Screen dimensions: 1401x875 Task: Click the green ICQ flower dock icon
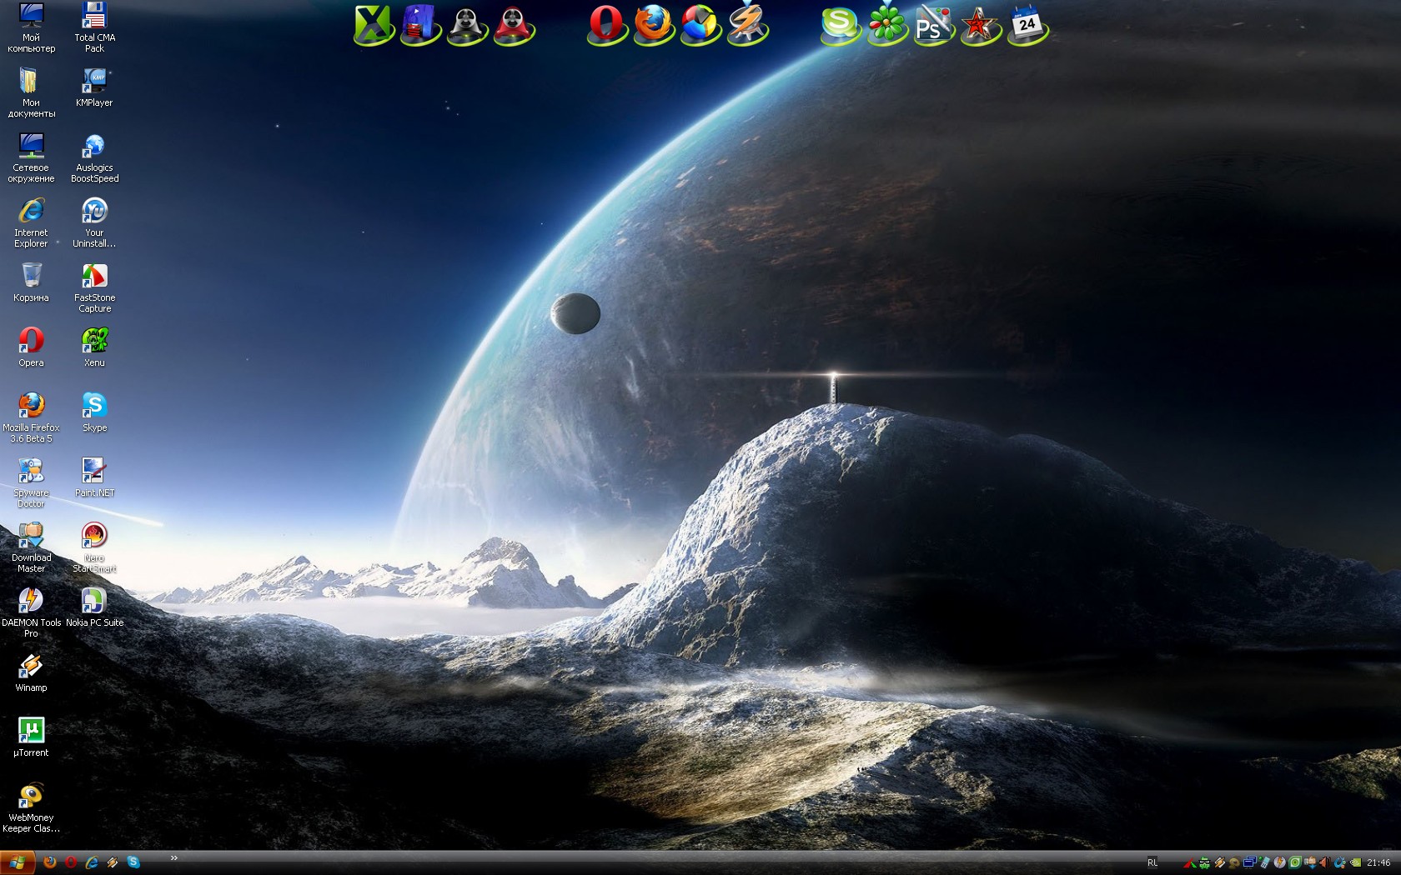(886, 24)
